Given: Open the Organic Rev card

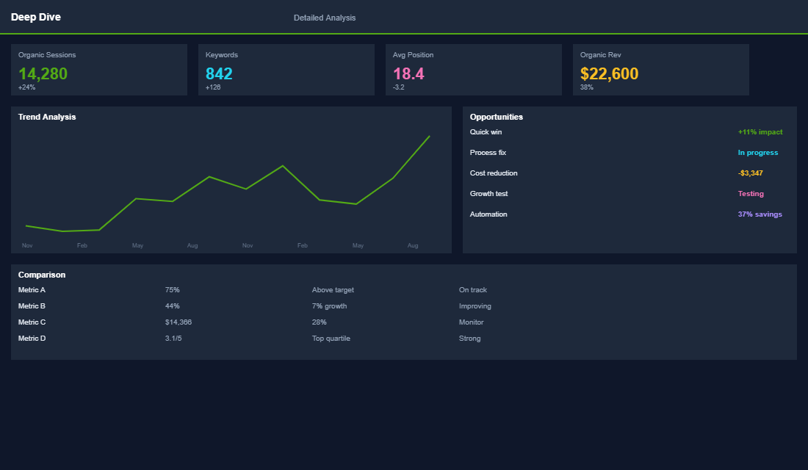Looking at the screenshot, I should pyautogui.click(x=661, y=70).
